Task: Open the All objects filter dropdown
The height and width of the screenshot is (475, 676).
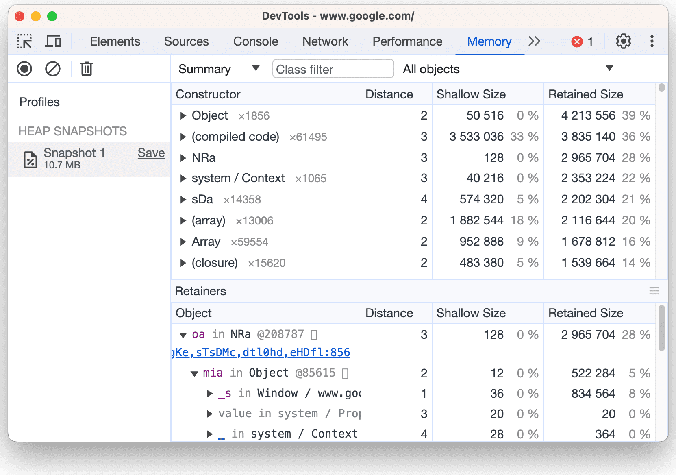Action: tap(508, 69)
